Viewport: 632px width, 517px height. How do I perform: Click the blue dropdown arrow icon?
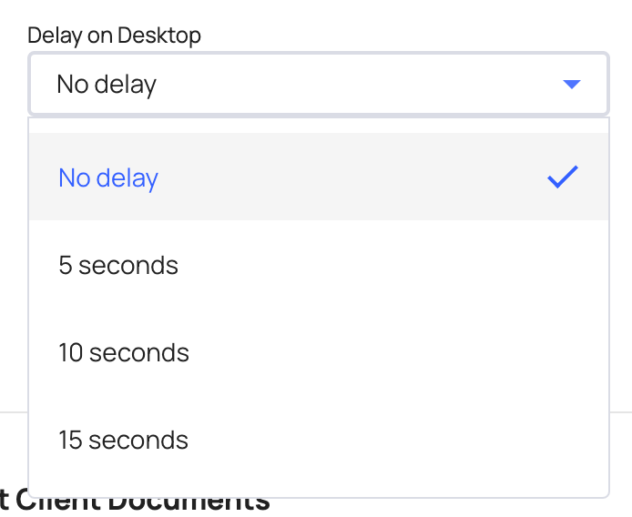571,85
